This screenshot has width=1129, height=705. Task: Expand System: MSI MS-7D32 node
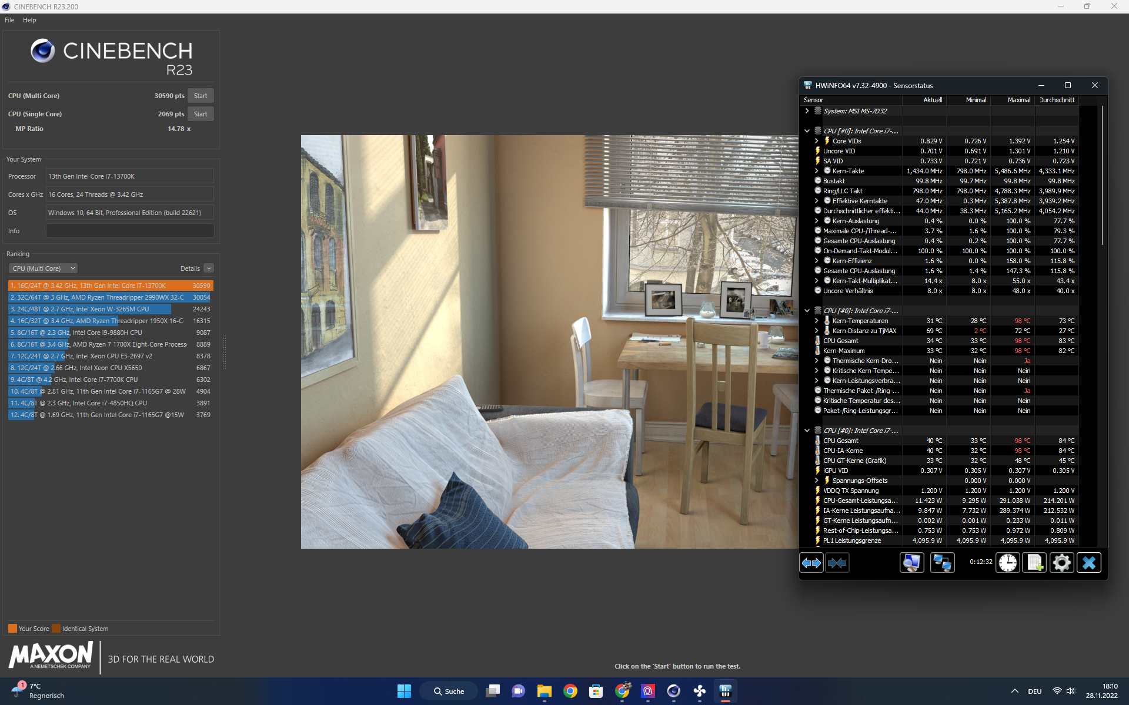807,111
